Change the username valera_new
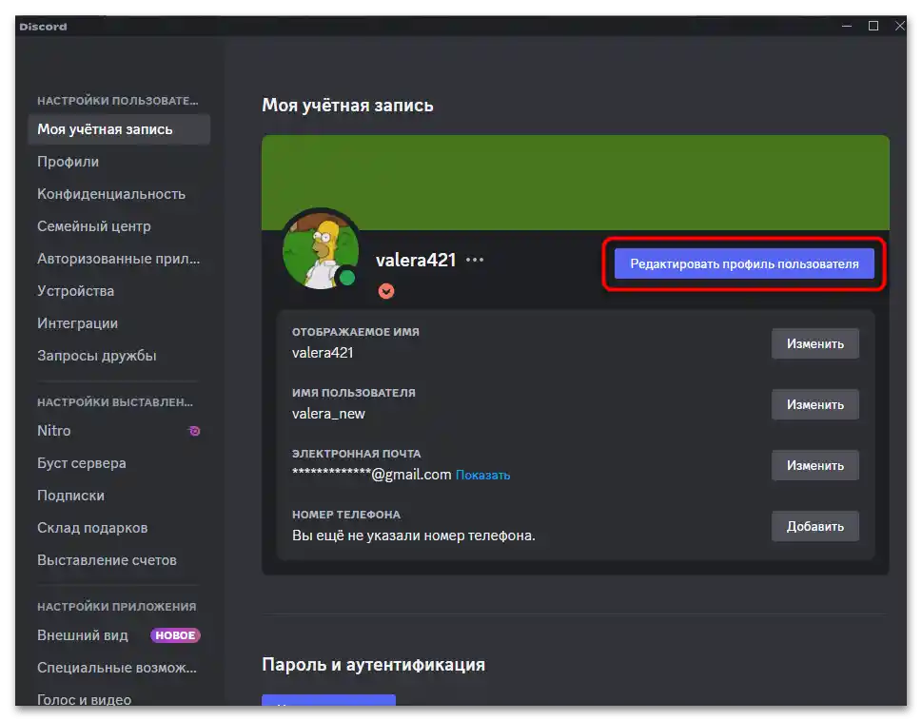Screen dimensions: 922x721 coord(815,405)
